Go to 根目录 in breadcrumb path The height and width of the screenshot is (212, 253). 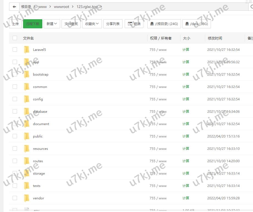(x=26, y=7)
